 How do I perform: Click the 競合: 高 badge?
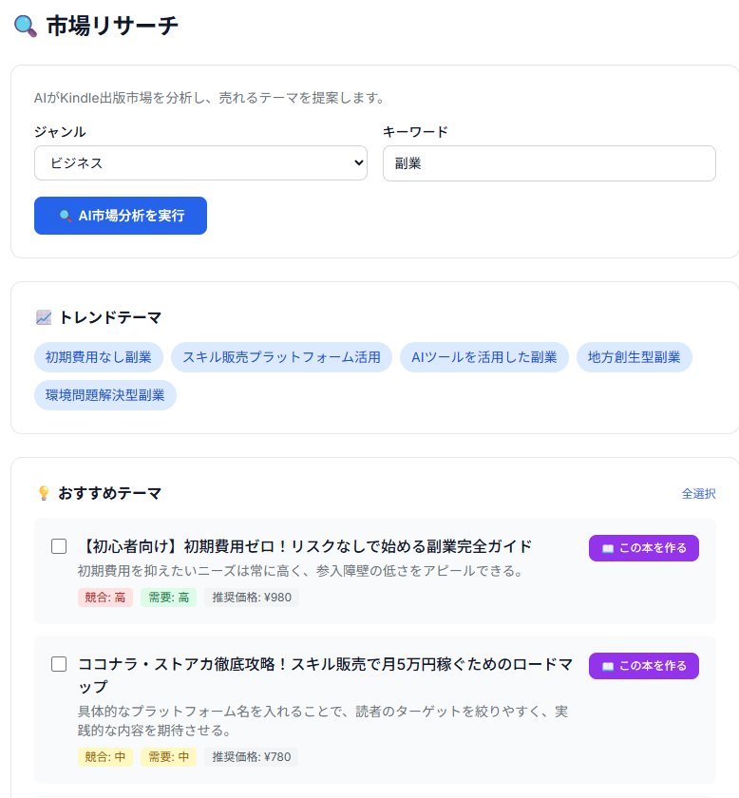point(104,598)
